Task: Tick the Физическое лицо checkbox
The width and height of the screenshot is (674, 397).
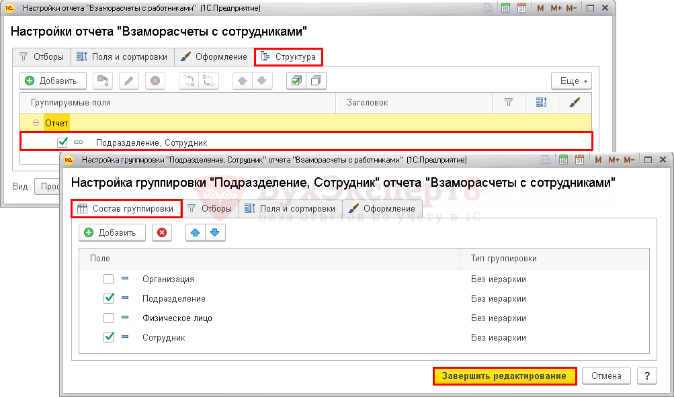Action: pyautogui.click(x=109, y=318)
